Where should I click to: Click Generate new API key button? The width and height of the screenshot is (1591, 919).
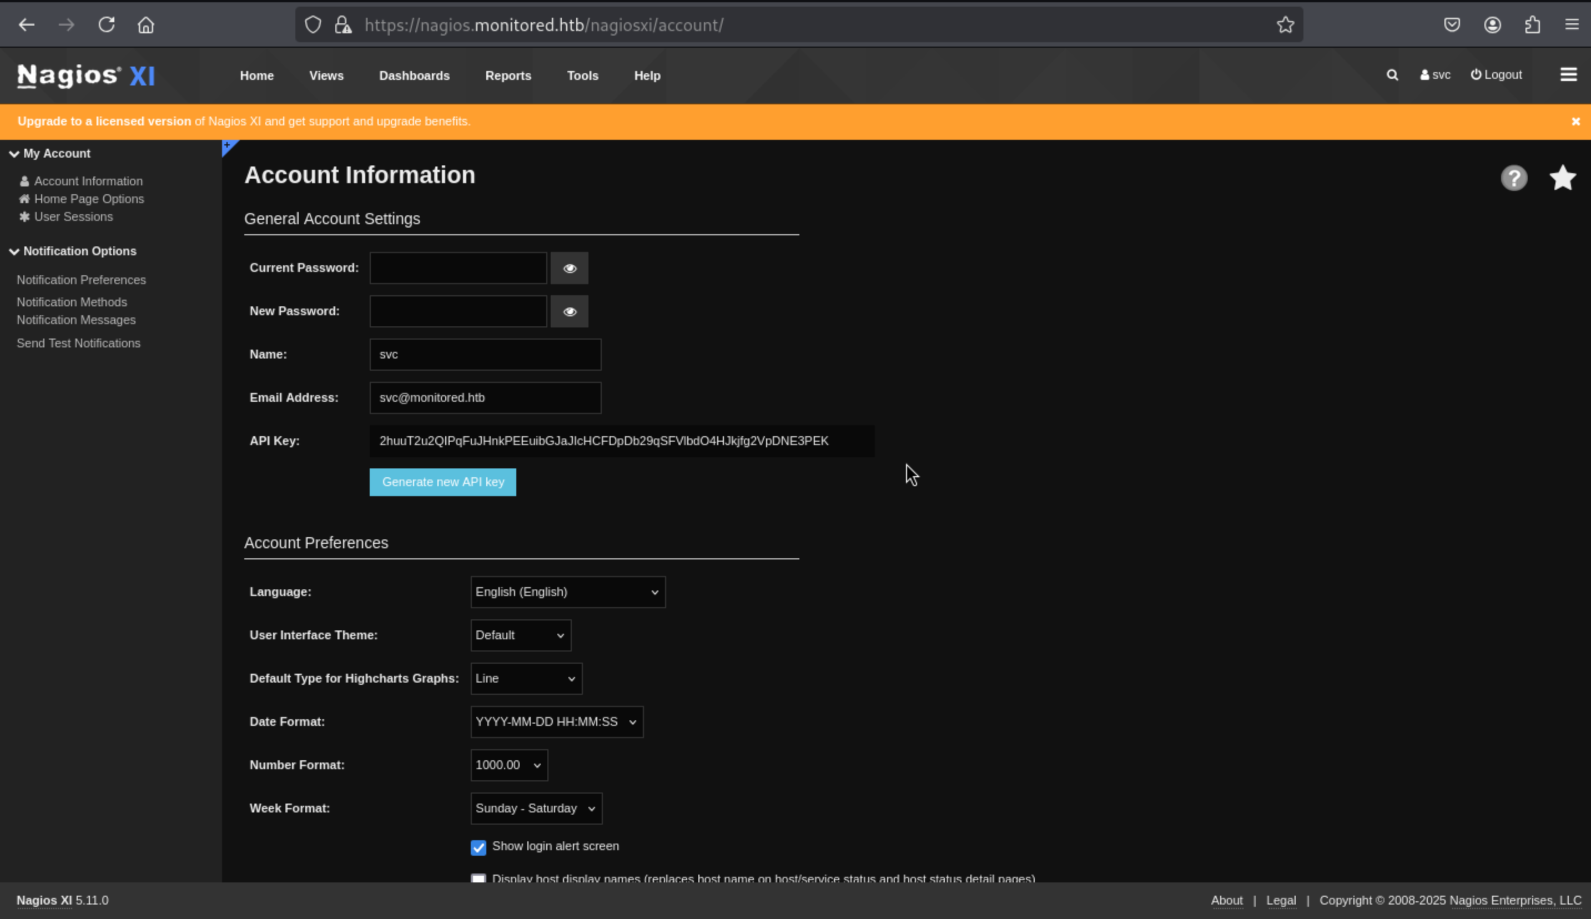pos(442,482)
